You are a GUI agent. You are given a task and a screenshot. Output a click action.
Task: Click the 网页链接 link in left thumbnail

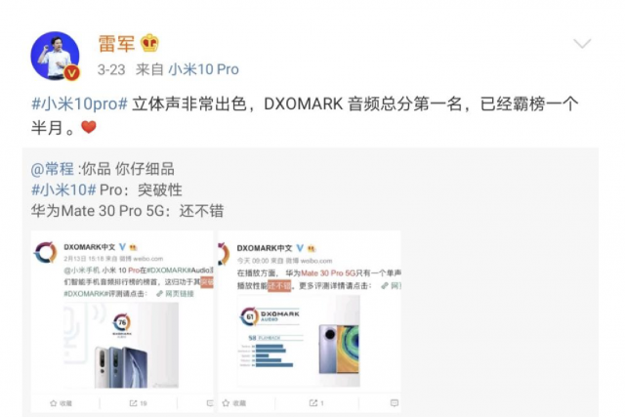click(176, 294)
